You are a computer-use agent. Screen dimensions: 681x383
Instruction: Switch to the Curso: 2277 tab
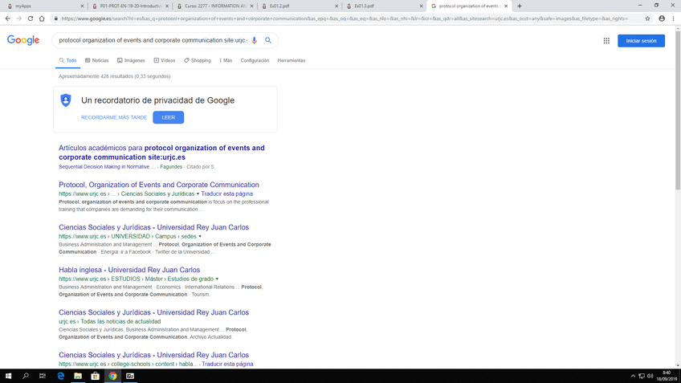tap(214, 6)
